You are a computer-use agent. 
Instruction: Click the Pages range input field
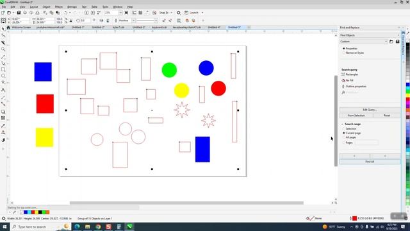[x=366, y=142]
